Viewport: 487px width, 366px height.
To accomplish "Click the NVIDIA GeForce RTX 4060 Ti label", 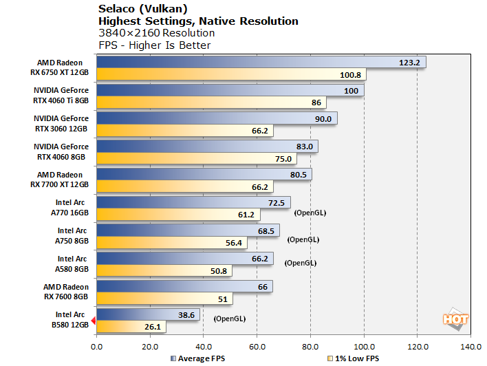I will [61, 96].
